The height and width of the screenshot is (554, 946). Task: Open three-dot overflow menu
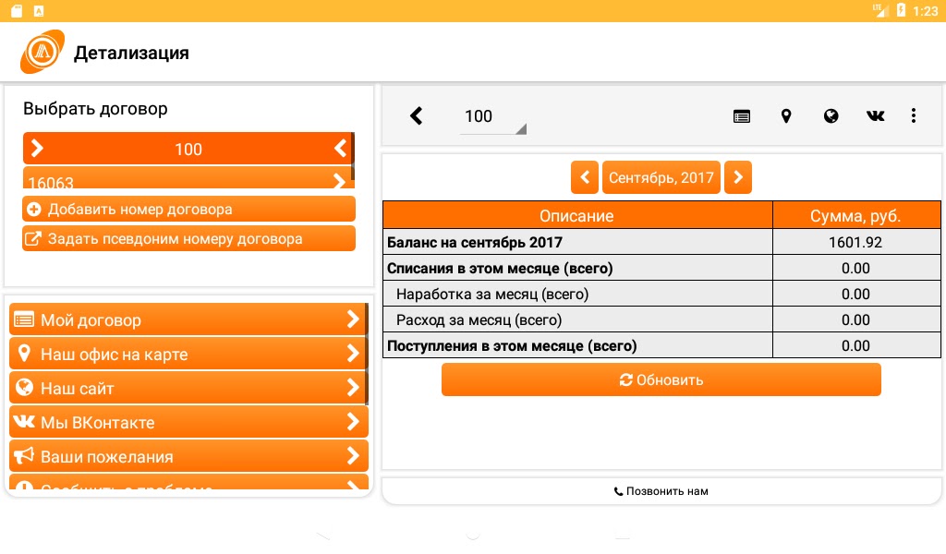913,116
